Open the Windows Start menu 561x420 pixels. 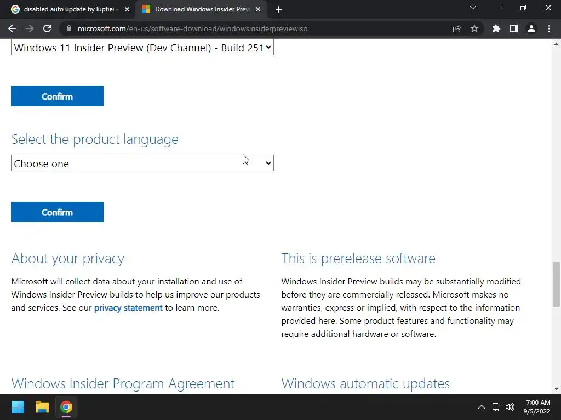18,407
